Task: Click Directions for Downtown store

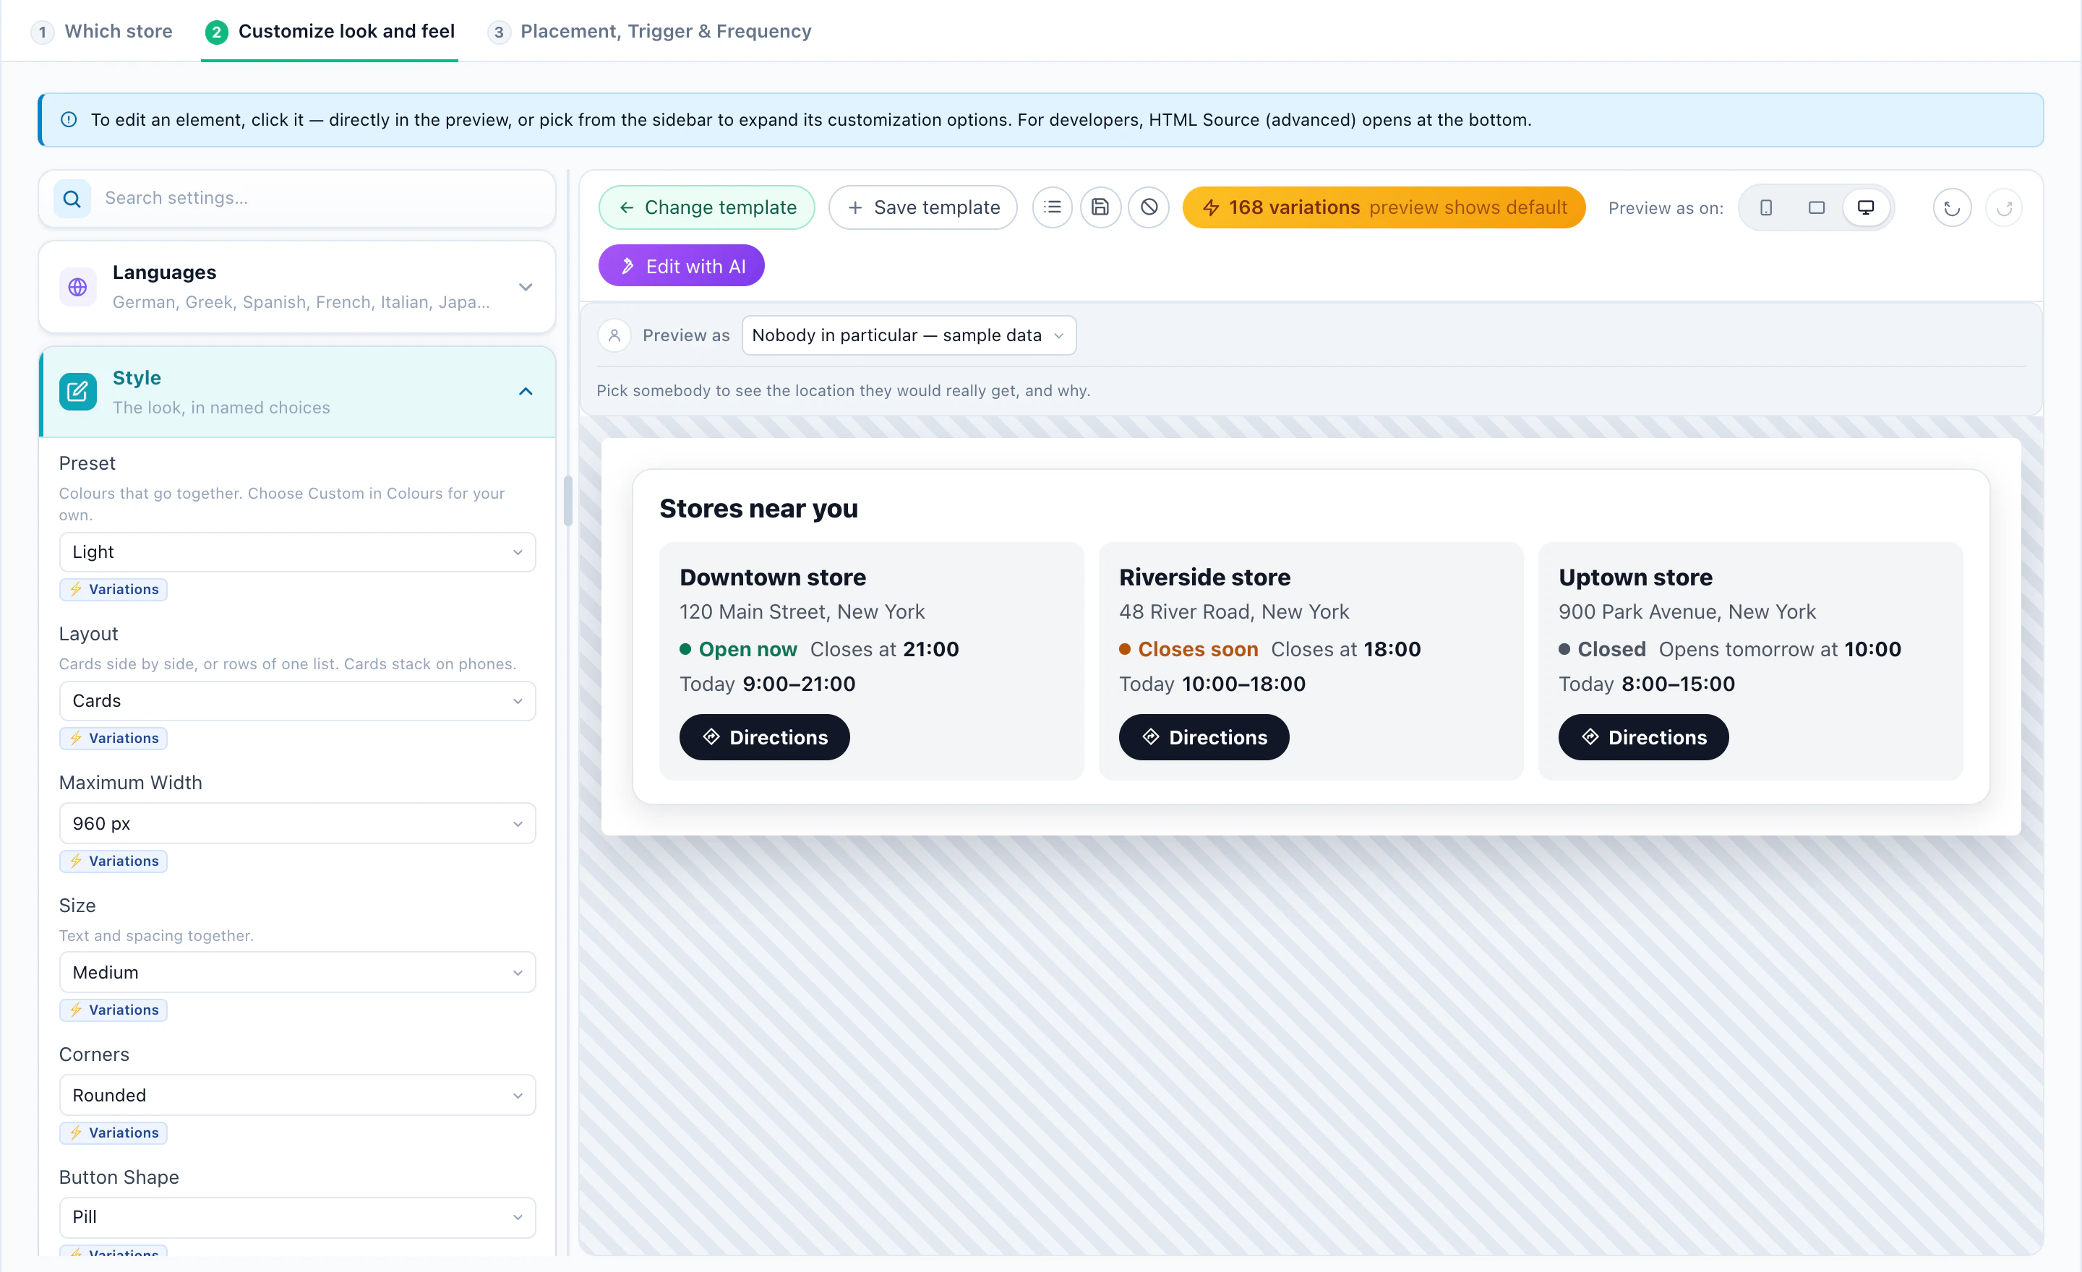Action: click(x=764, y=737)
